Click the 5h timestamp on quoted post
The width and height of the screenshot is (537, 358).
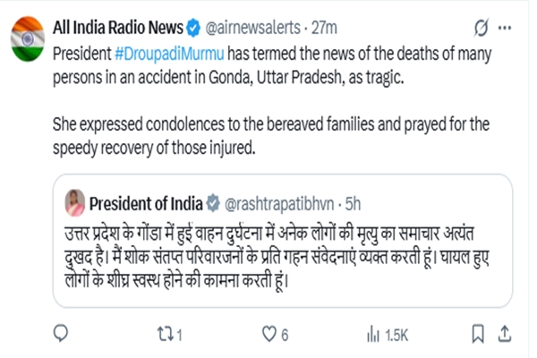[x=354, y=198]
